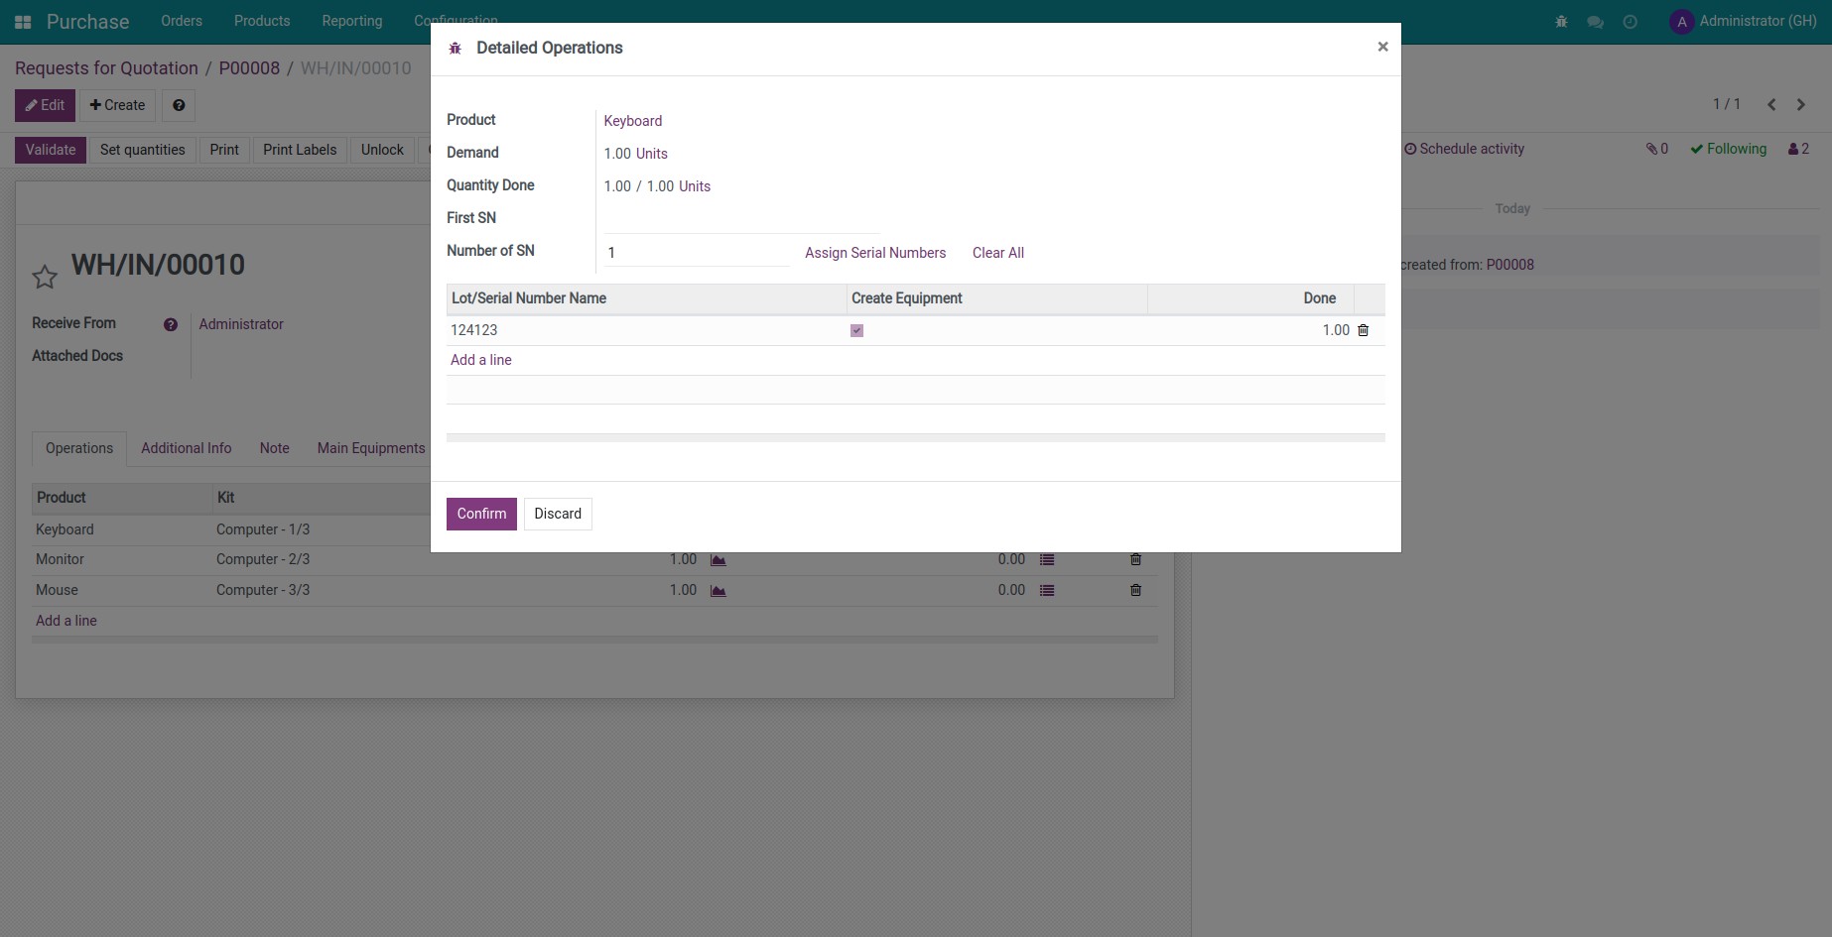This screenshot has height=937, width=1832.
Task: Toggle Following subscription status
Action: [1728, 149]
